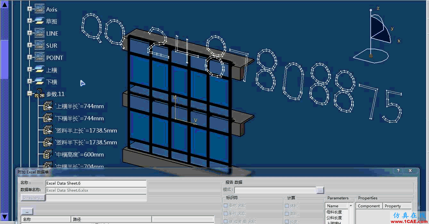429x224 pixels.
Task: Click the 名称 field with Excel Data Sheet.6
Action: (x=96, y=183)
